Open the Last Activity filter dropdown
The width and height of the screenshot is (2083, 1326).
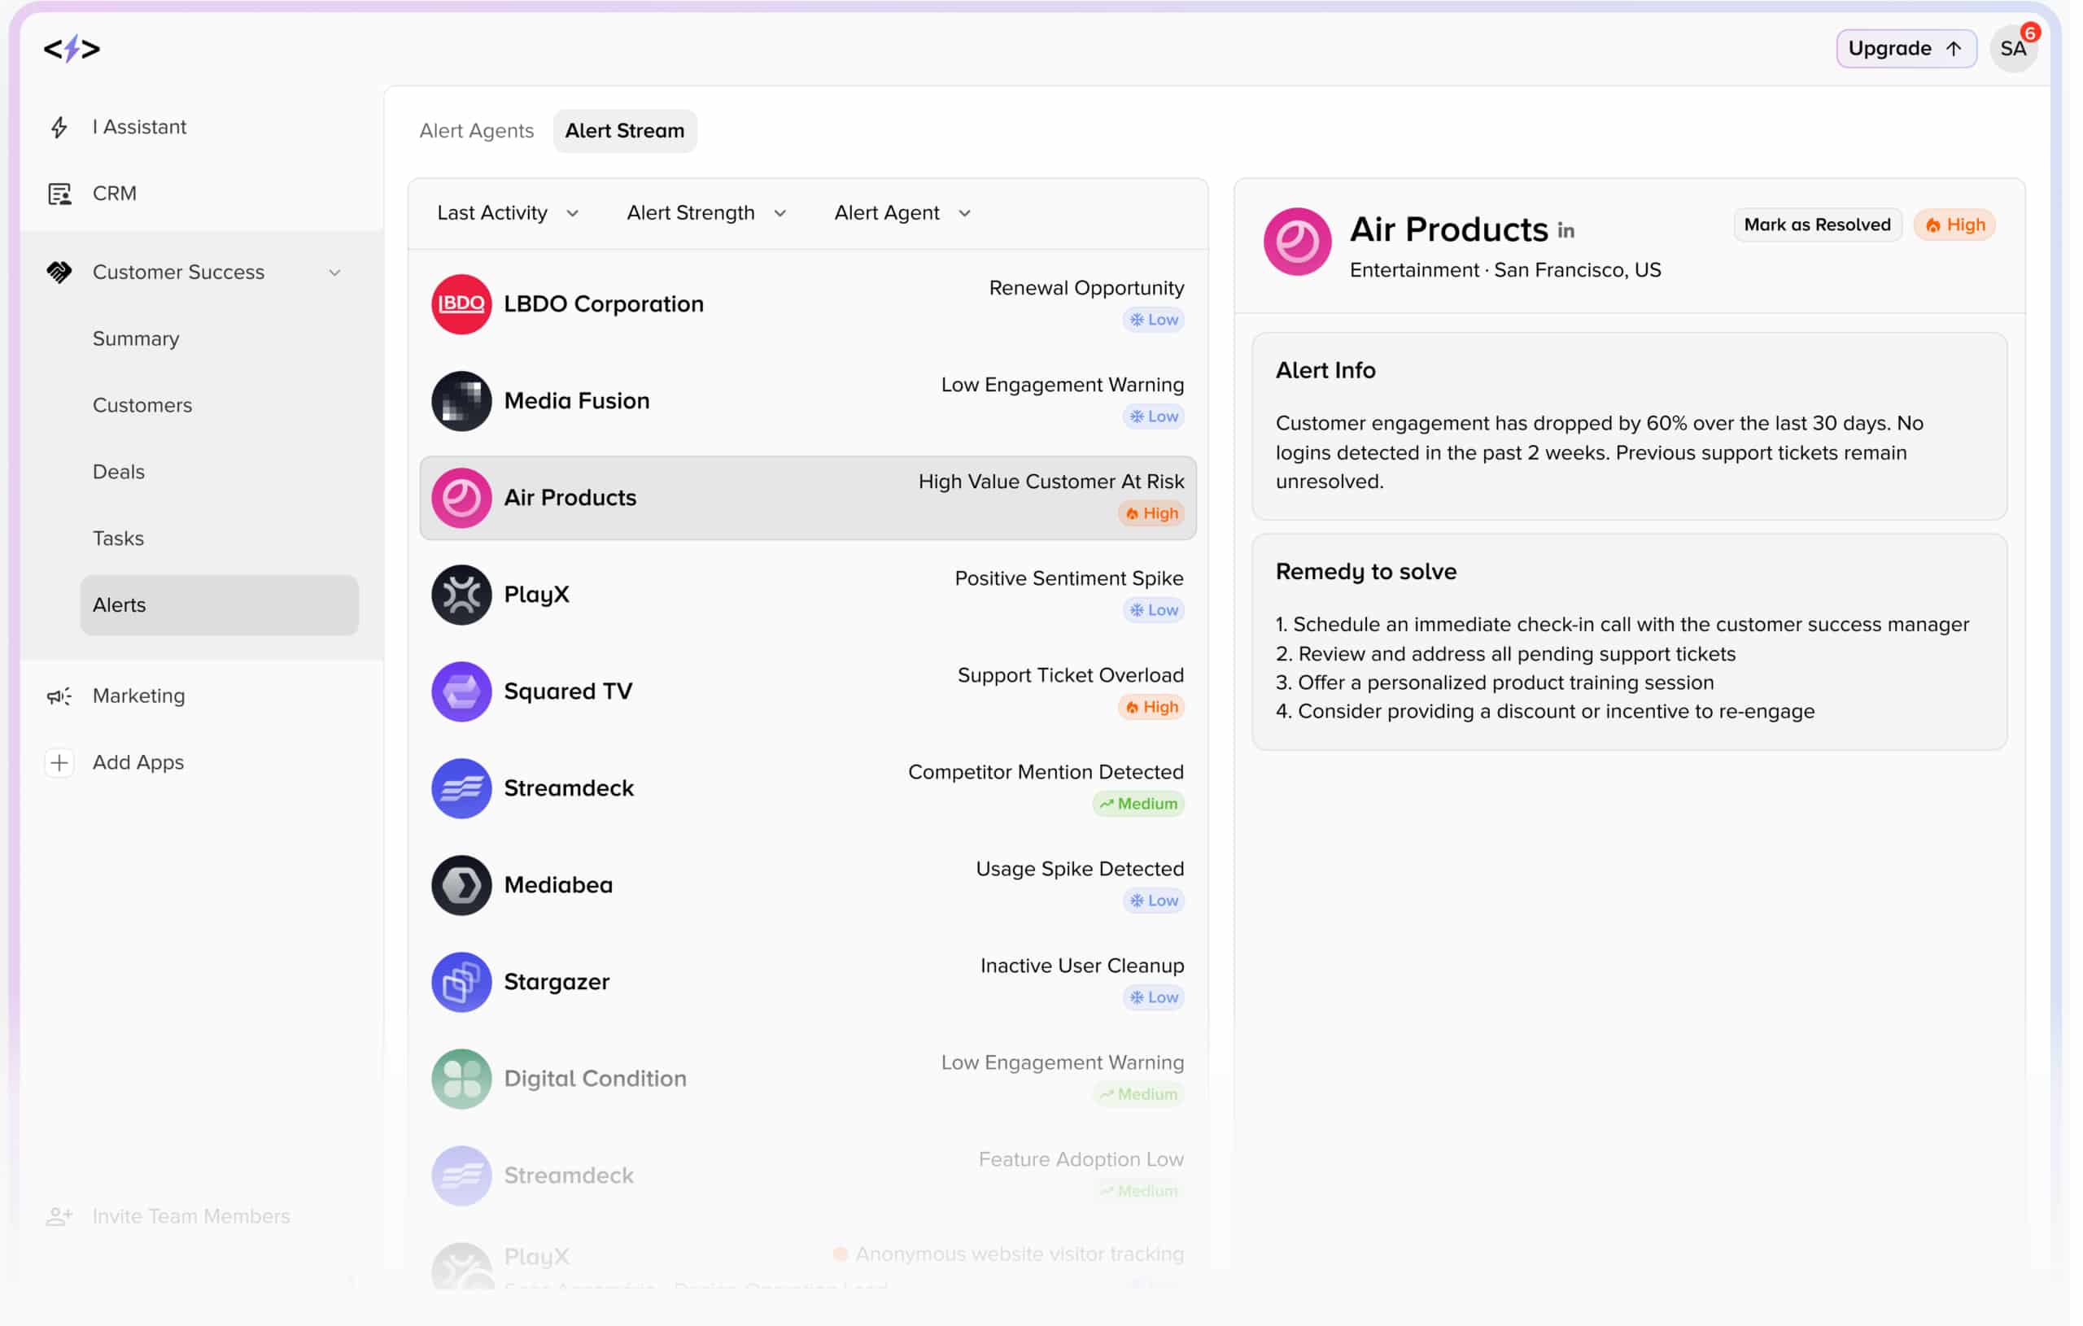pyautogui.click(x=508, y=213)
